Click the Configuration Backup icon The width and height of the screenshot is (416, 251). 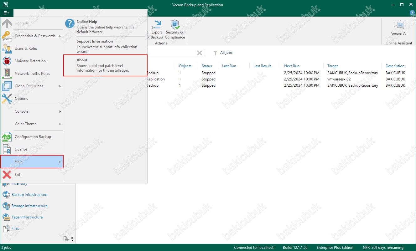tap(7, 136)
